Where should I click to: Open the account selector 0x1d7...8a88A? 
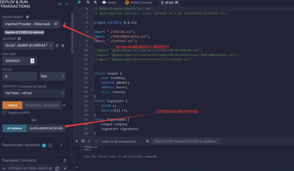[x=28, y=45]
